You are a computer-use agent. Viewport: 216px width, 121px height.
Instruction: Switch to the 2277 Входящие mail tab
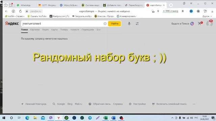(47, 5)
